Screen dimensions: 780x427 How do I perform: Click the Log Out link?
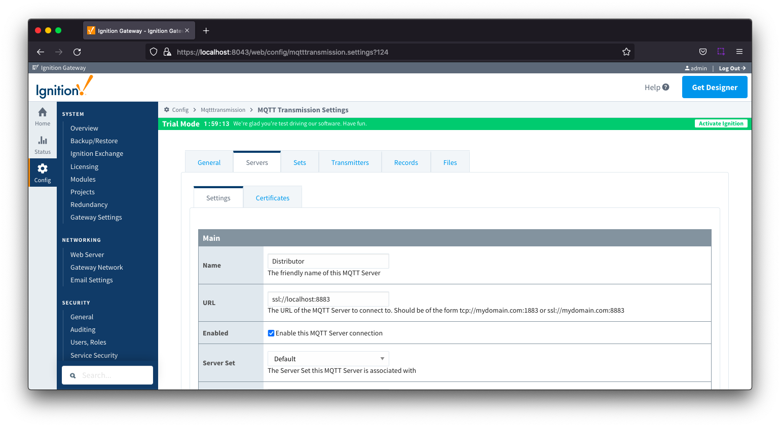pyautogui.click(x=732, y=68)
